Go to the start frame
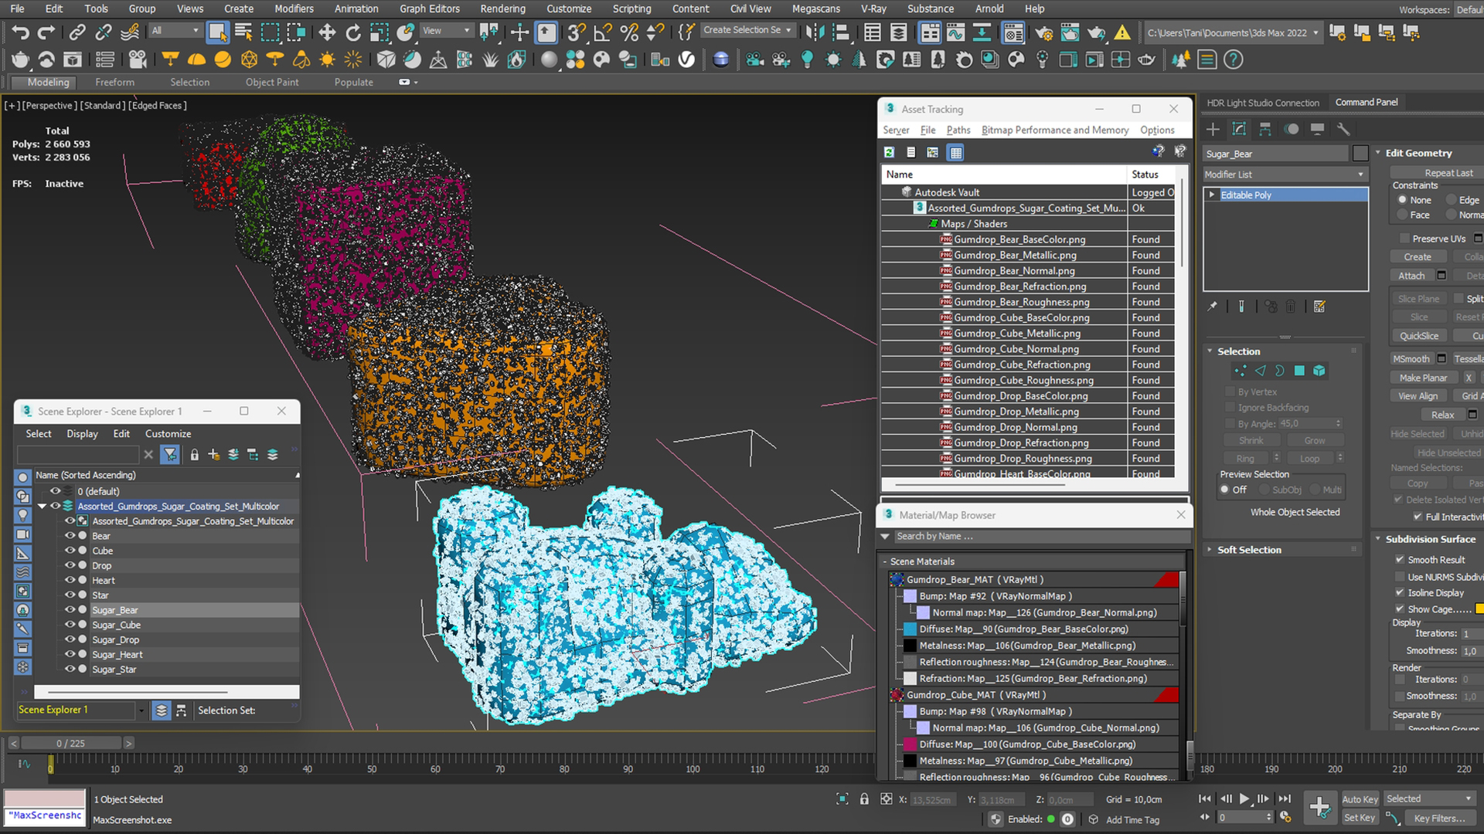Viewport: 1484px width, 834px height. 1205,799
